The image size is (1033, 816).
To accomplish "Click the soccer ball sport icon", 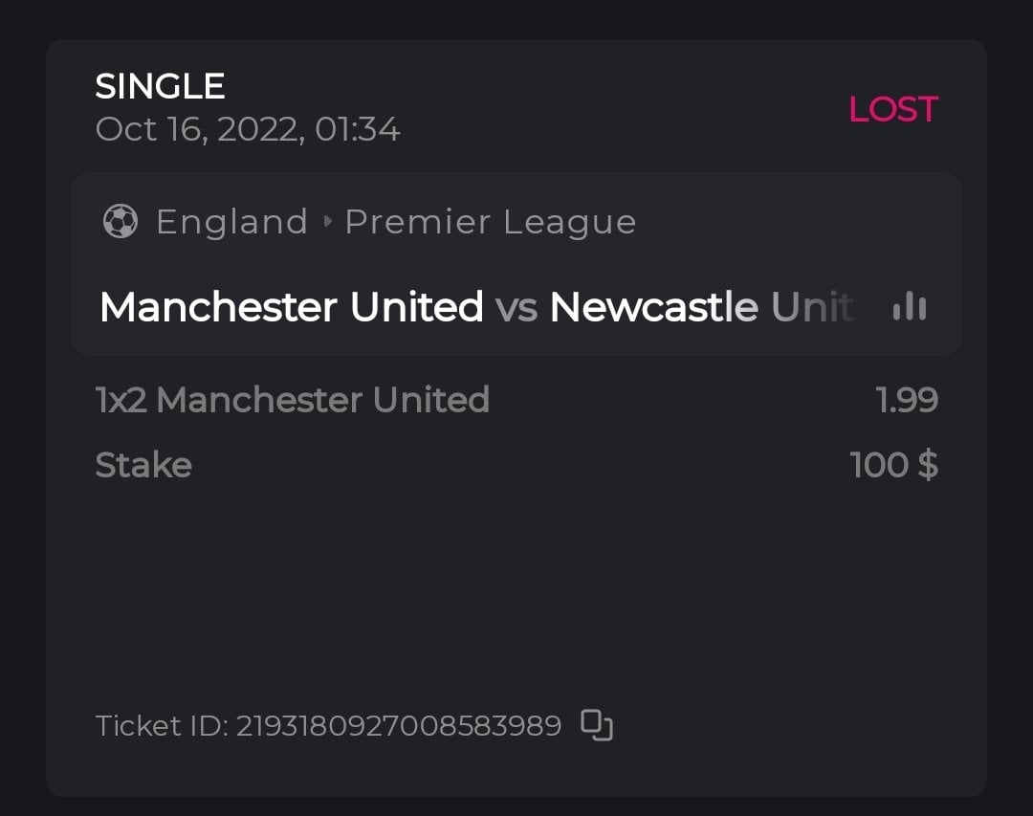I will (121, 222).
